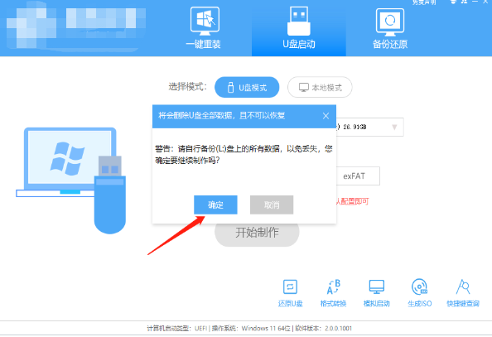Switch to 本地模式 local mode
This screenshot has height=337, width=492.
(x=320, y=87)
